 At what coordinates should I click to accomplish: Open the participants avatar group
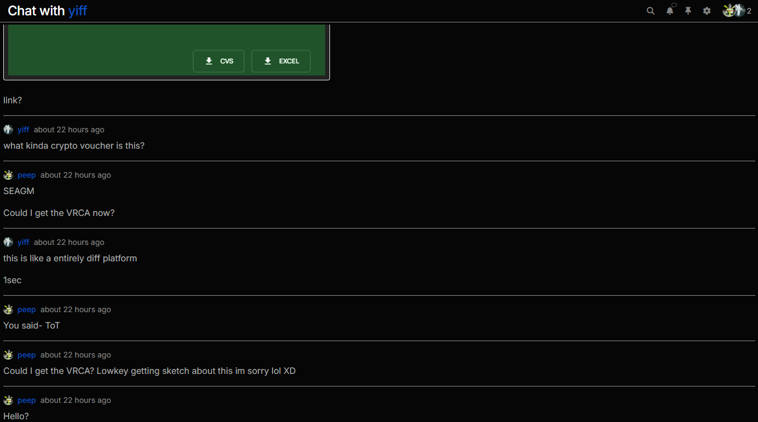(x=737, y=10)
